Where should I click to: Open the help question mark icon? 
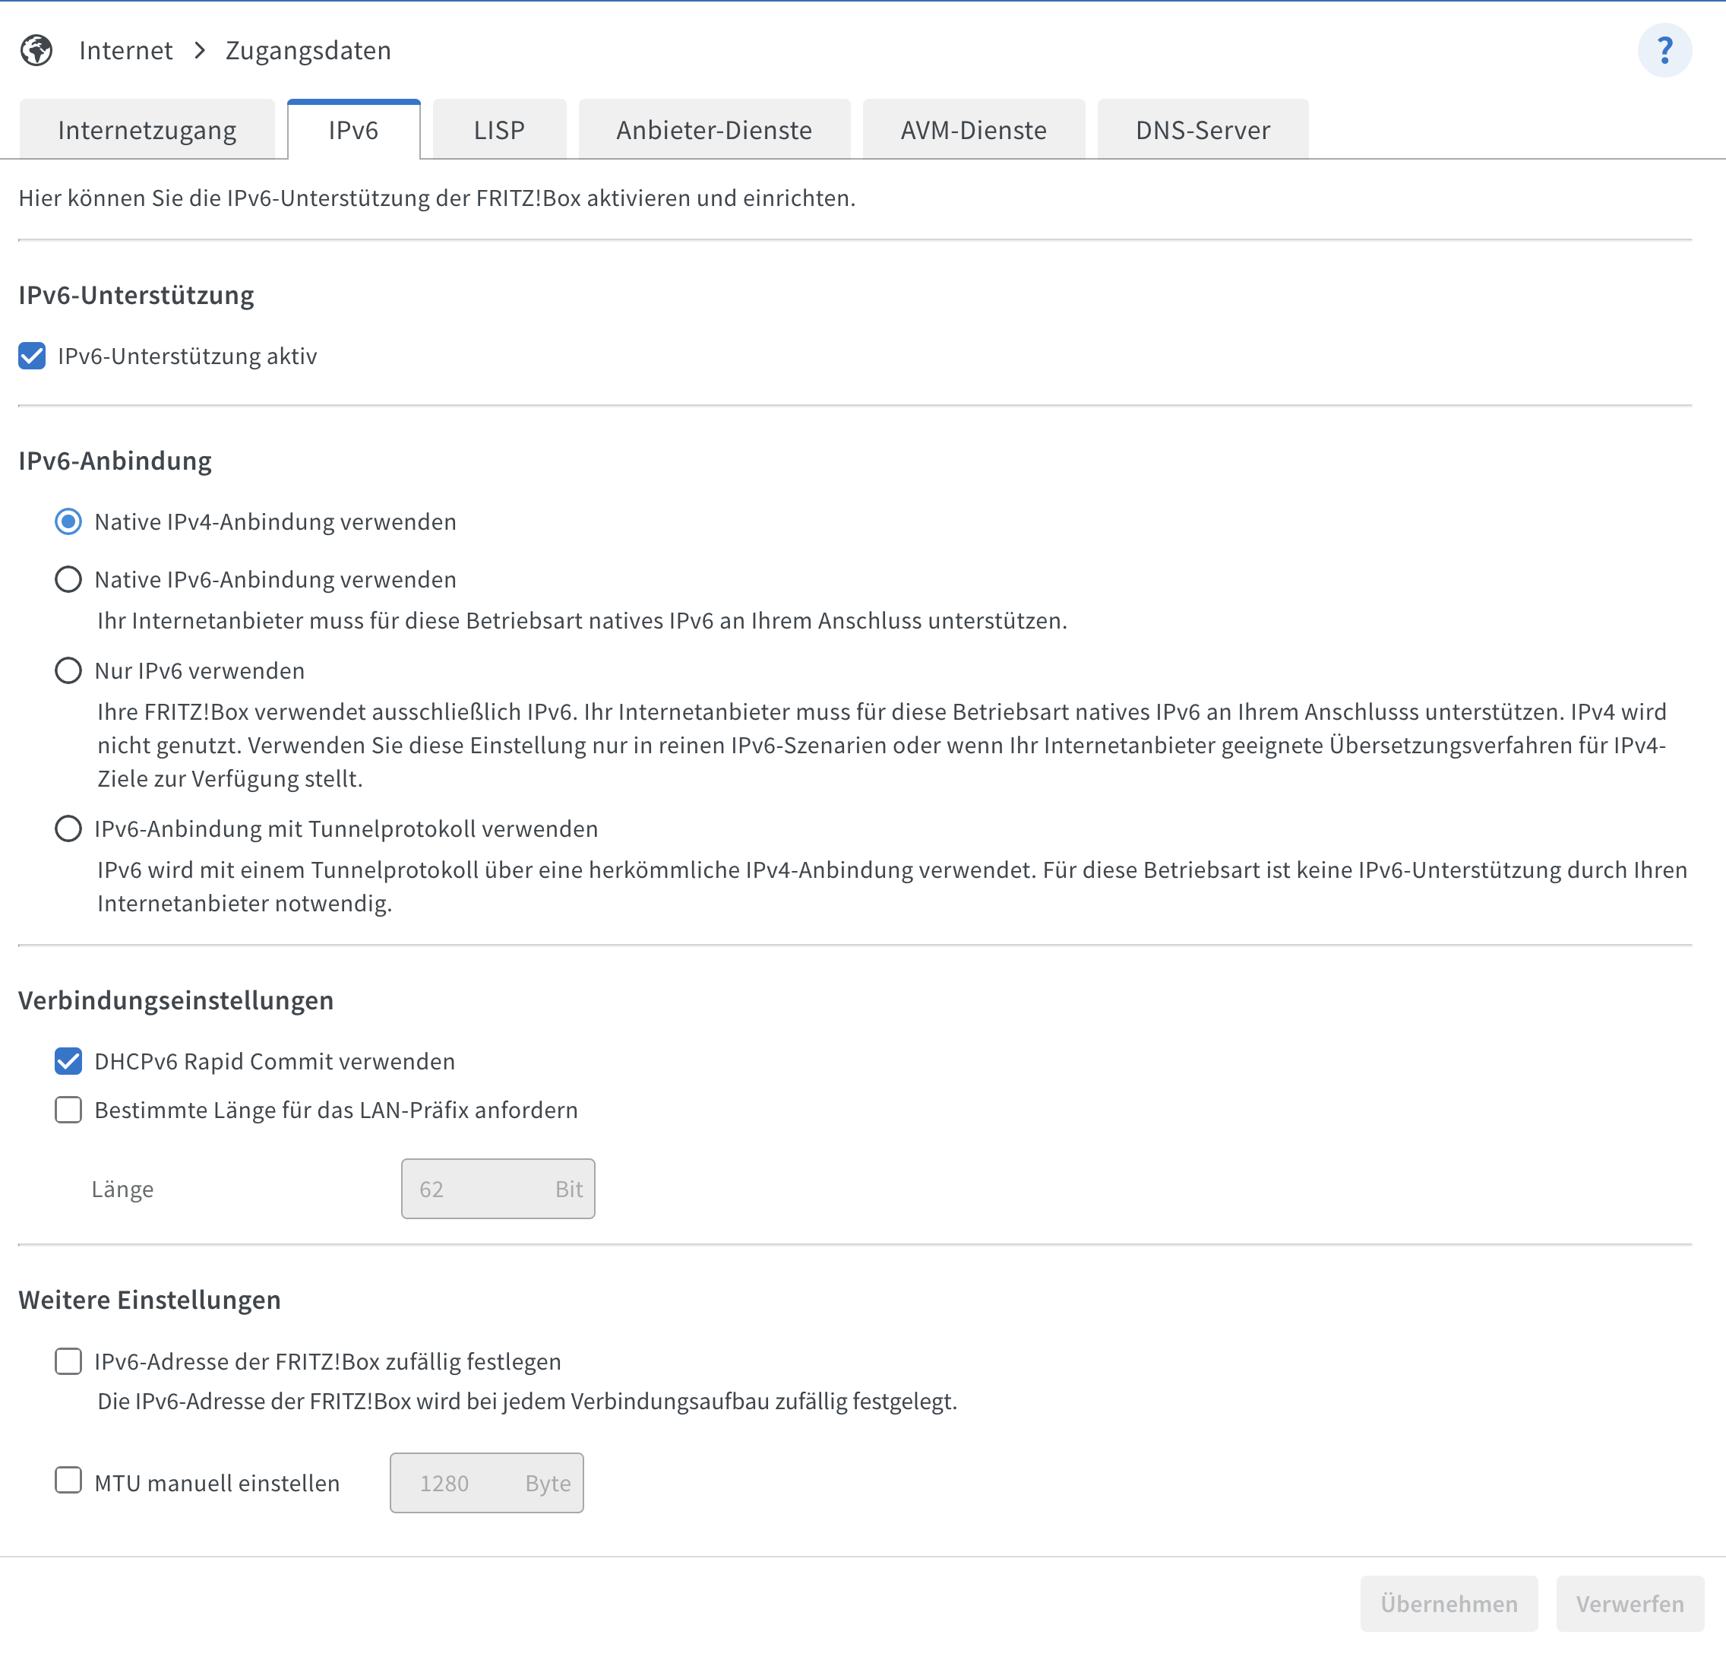(1664, 50)
